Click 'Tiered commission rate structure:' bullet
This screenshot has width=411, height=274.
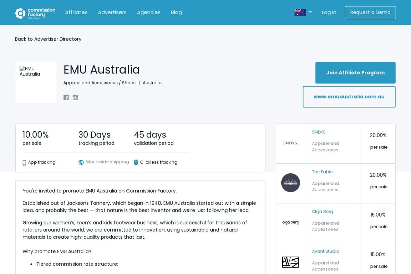click(77, 264)
